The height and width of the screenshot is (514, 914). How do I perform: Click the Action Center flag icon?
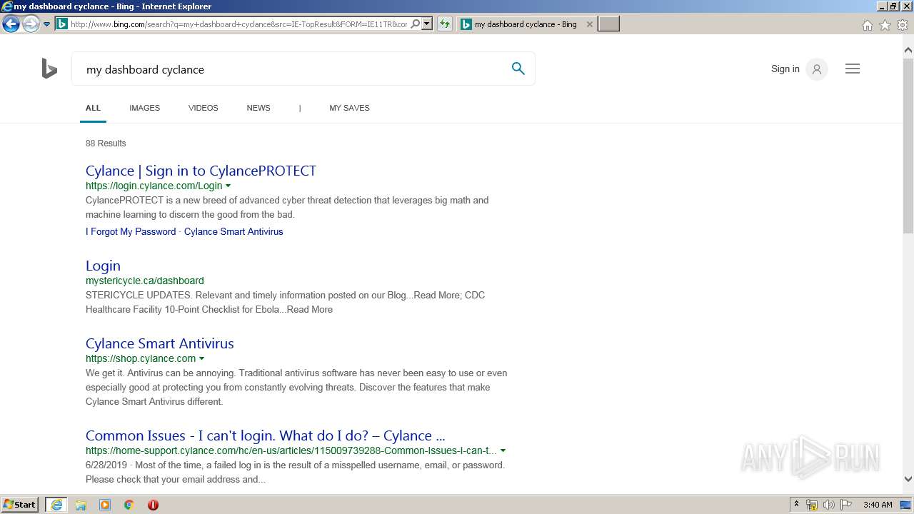point(845,505)
